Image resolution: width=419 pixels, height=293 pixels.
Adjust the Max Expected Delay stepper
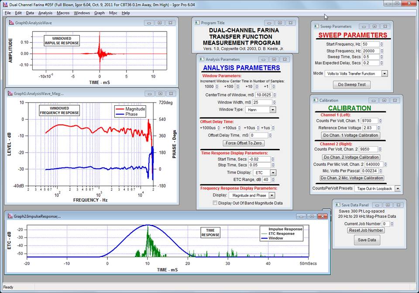tap(381, 63)
